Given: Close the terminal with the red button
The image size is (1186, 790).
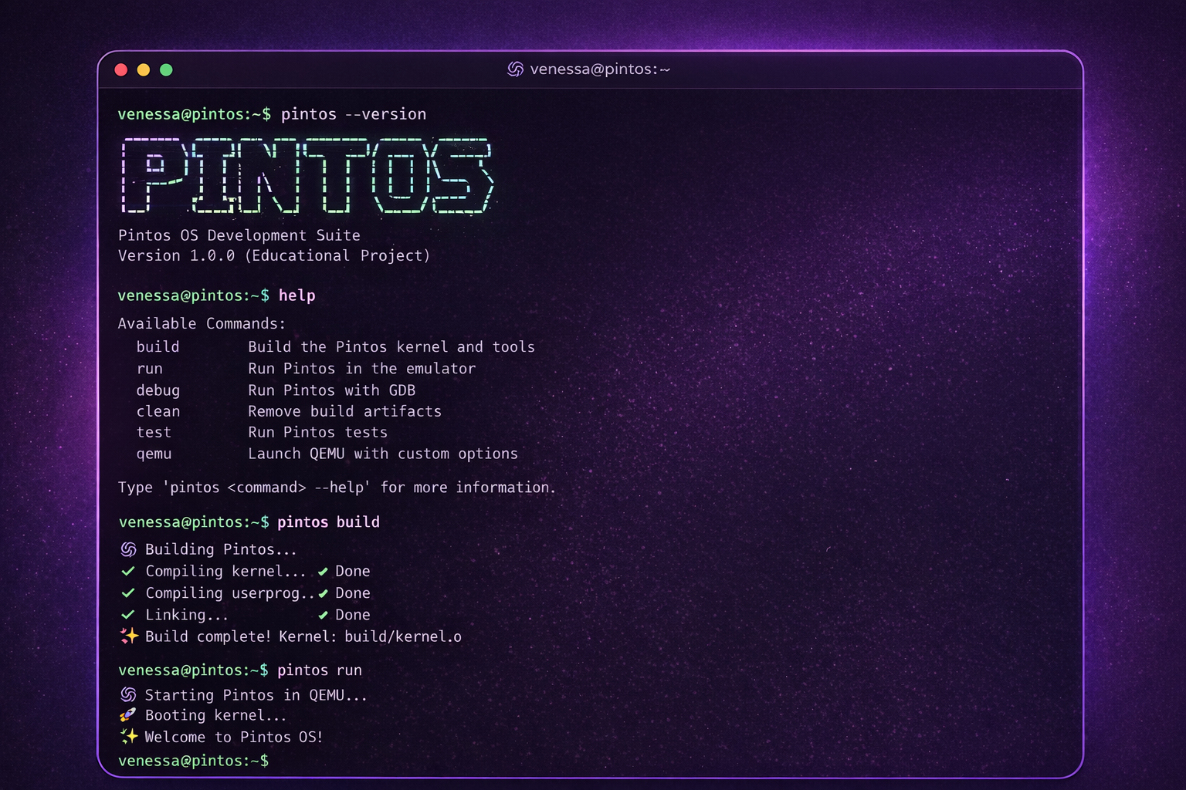Looking at the screenshot, I should pos(121,70).
